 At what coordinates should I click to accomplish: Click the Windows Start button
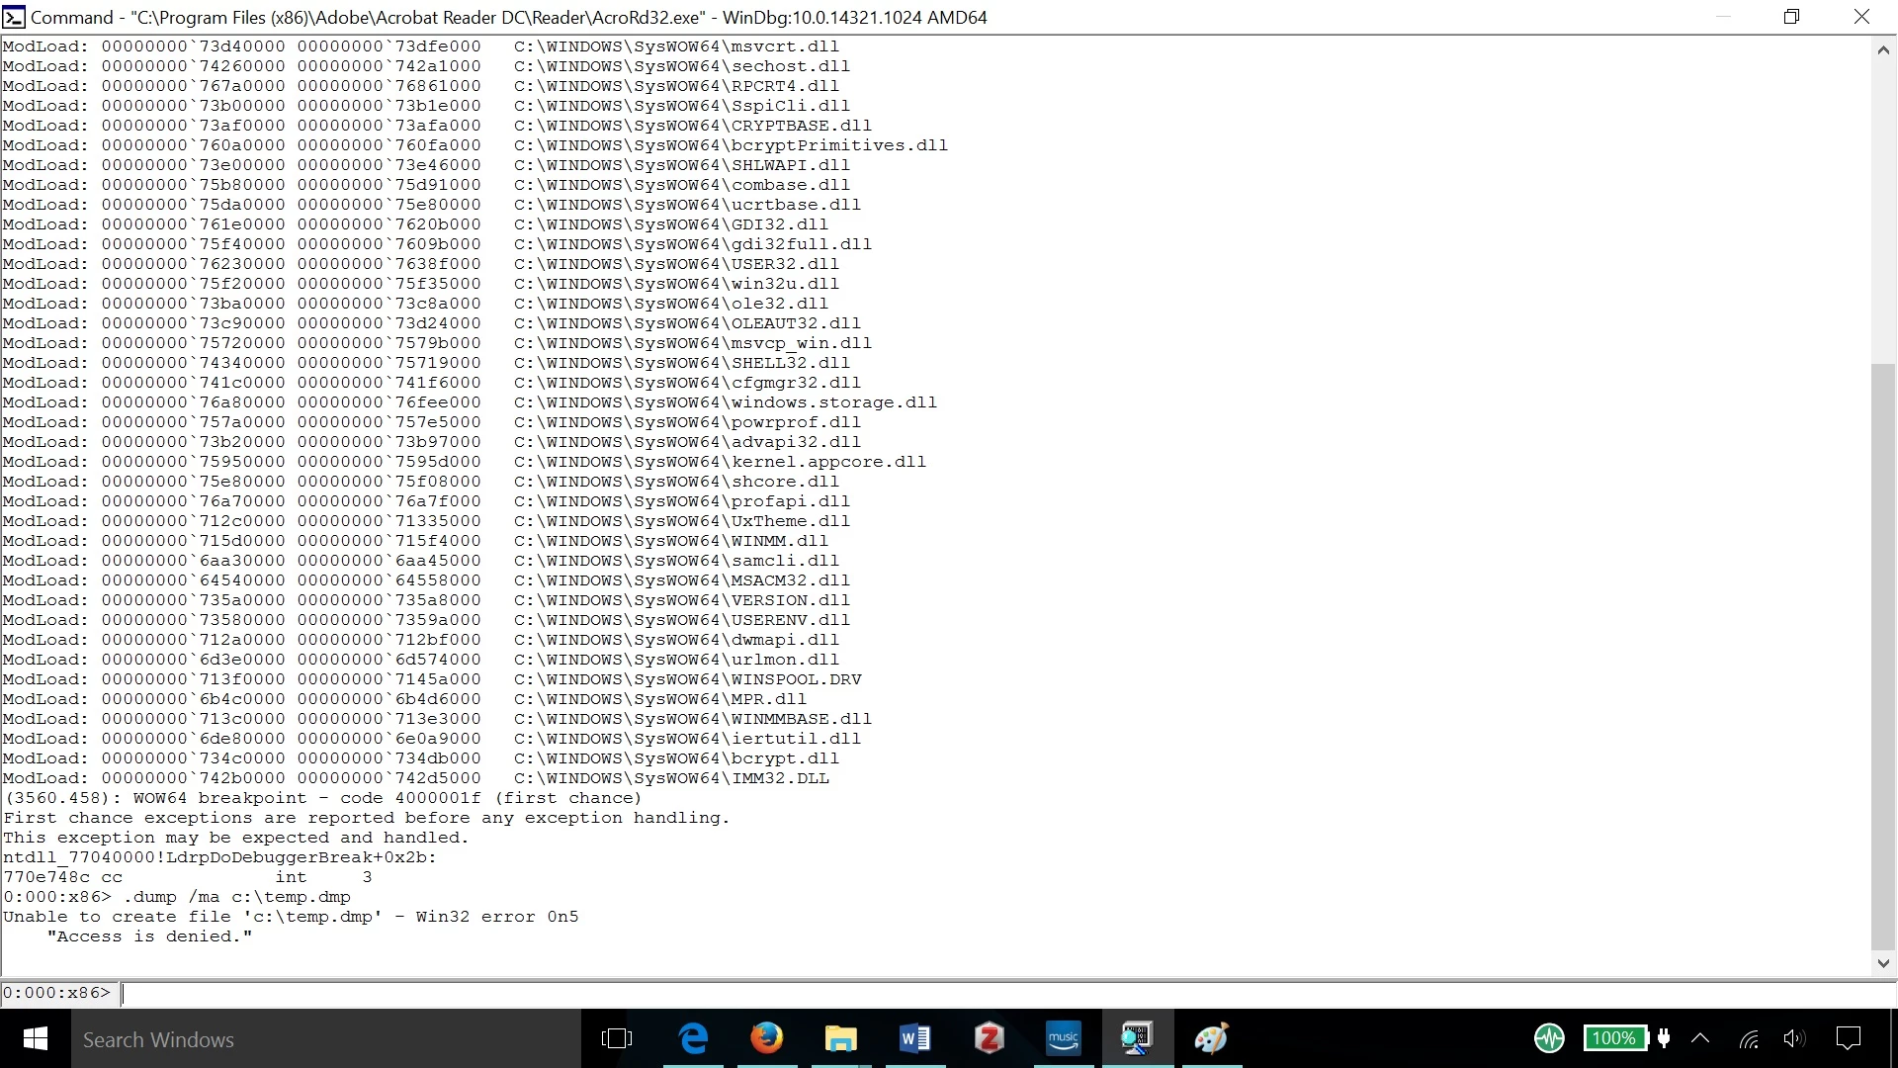coord(36,1038)
